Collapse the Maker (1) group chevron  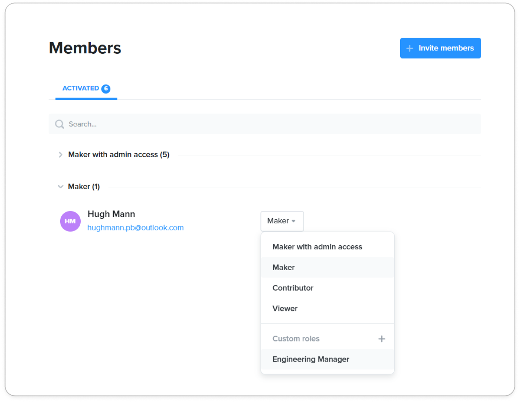(60, 187)
